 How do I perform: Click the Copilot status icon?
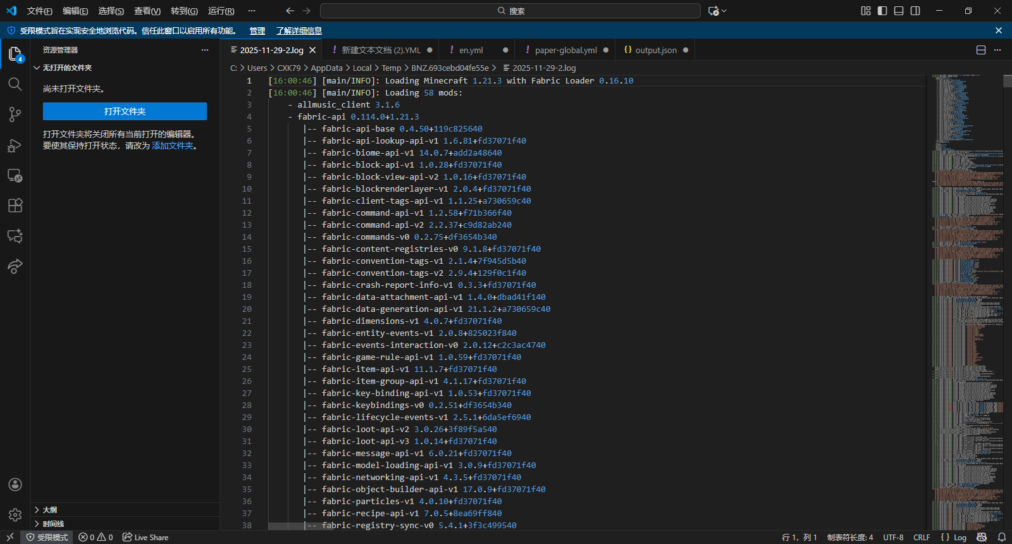click(x=982, y=537)
